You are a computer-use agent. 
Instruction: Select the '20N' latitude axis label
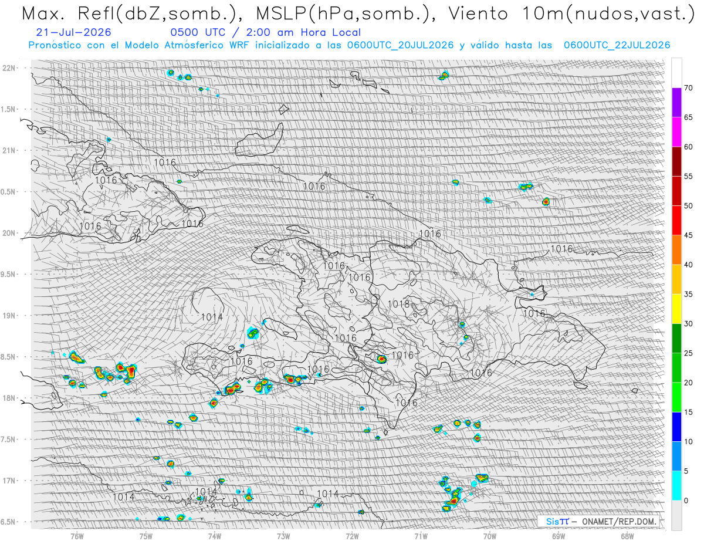(9, 233)
